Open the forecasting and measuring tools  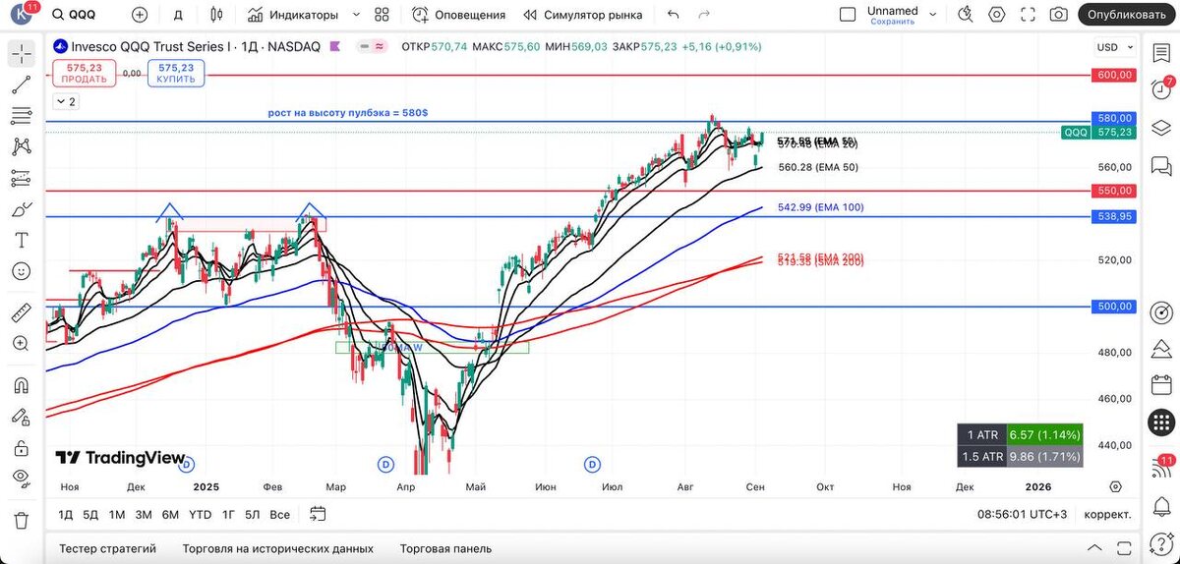[x=21, y=178]
